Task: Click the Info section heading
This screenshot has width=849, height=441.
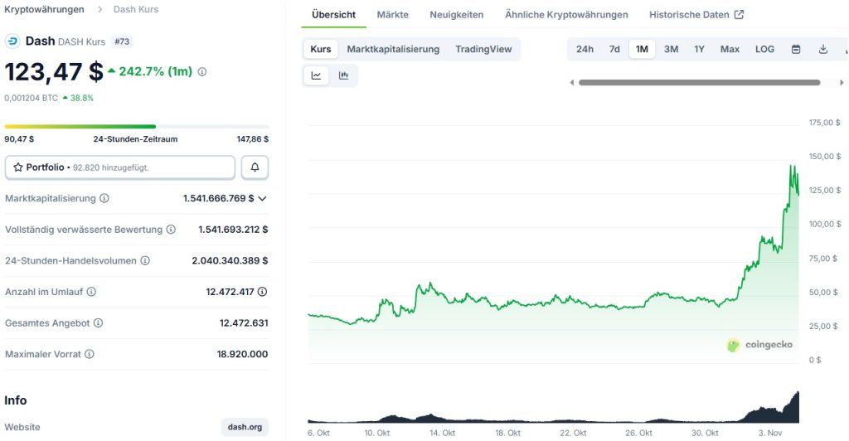Action: pyautogui.click(x=15, y=400)
